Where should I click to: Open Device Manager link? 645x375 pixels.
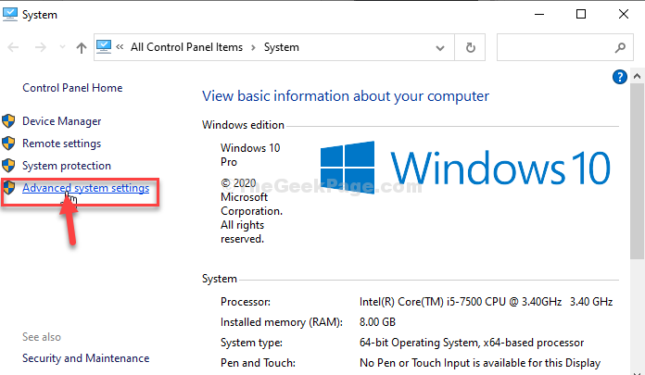[62, 121]
